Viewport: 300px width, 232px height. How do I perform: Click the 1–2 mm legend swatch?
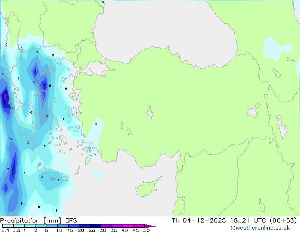pyautogui.click(x=30, y=226)
